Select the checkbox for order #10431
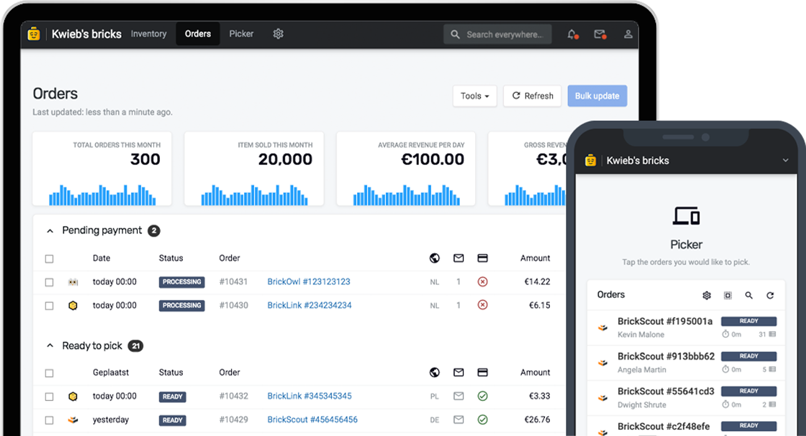This screenshot has height=436, width=806. coord(49,282)
